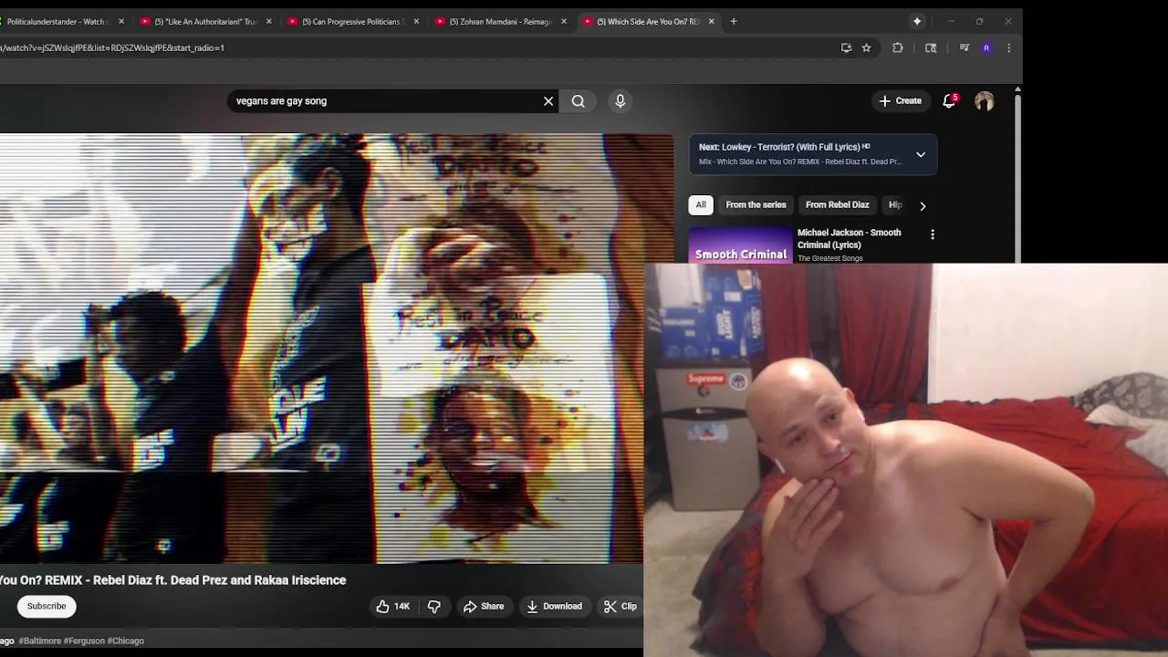Click the #Chicago hashtag
This screenshot has width=1168, height=657.
pyautogui.click(x=126, y=641)
